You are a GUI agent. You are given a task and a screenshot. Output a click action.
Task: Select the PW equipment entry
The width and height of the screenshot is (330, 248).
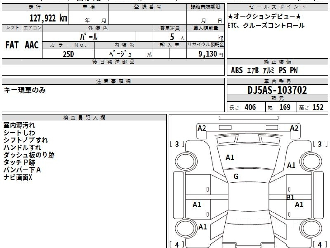click(294, 71)
